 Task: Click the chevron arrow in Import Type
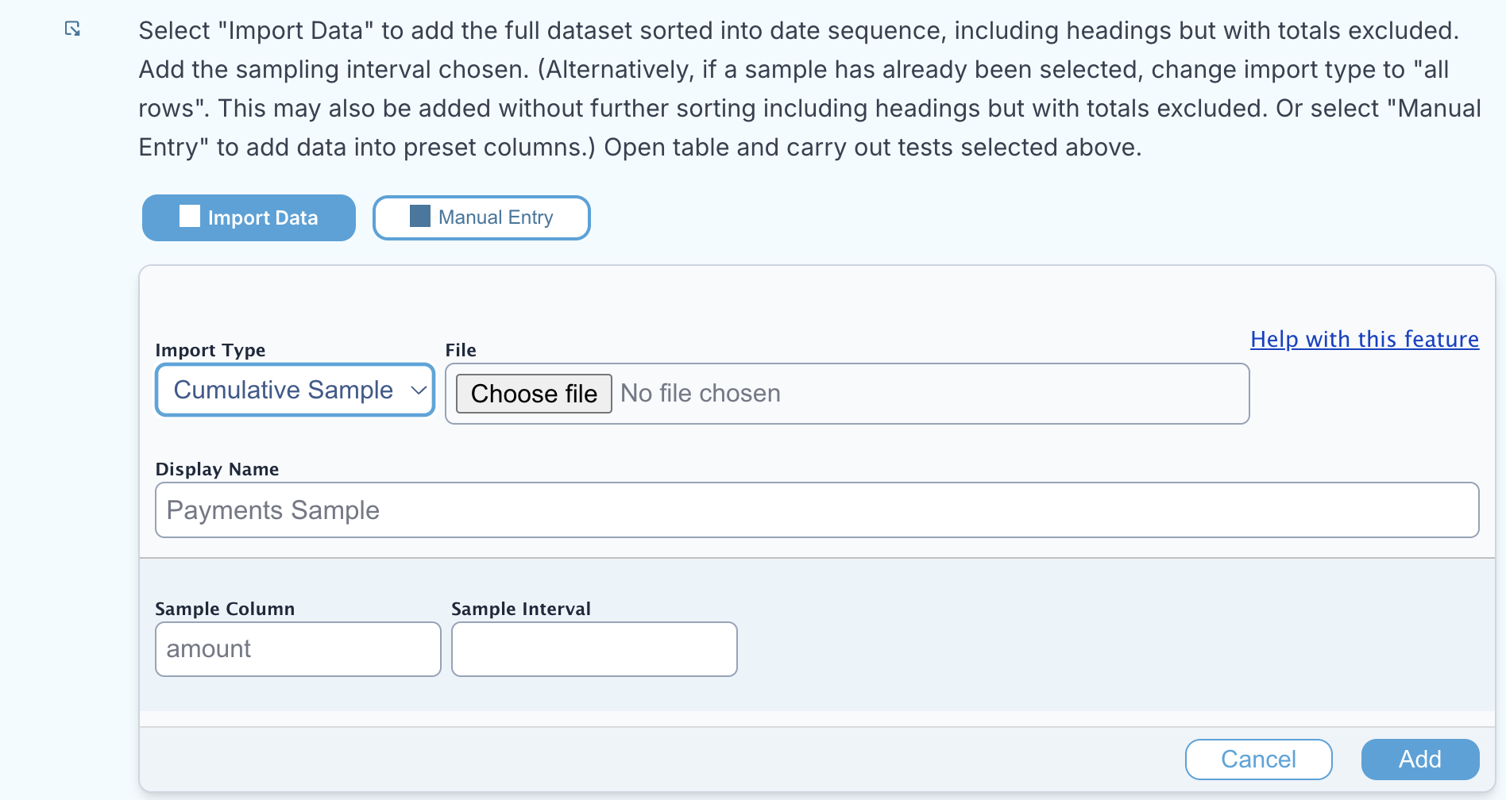point(419,390)
